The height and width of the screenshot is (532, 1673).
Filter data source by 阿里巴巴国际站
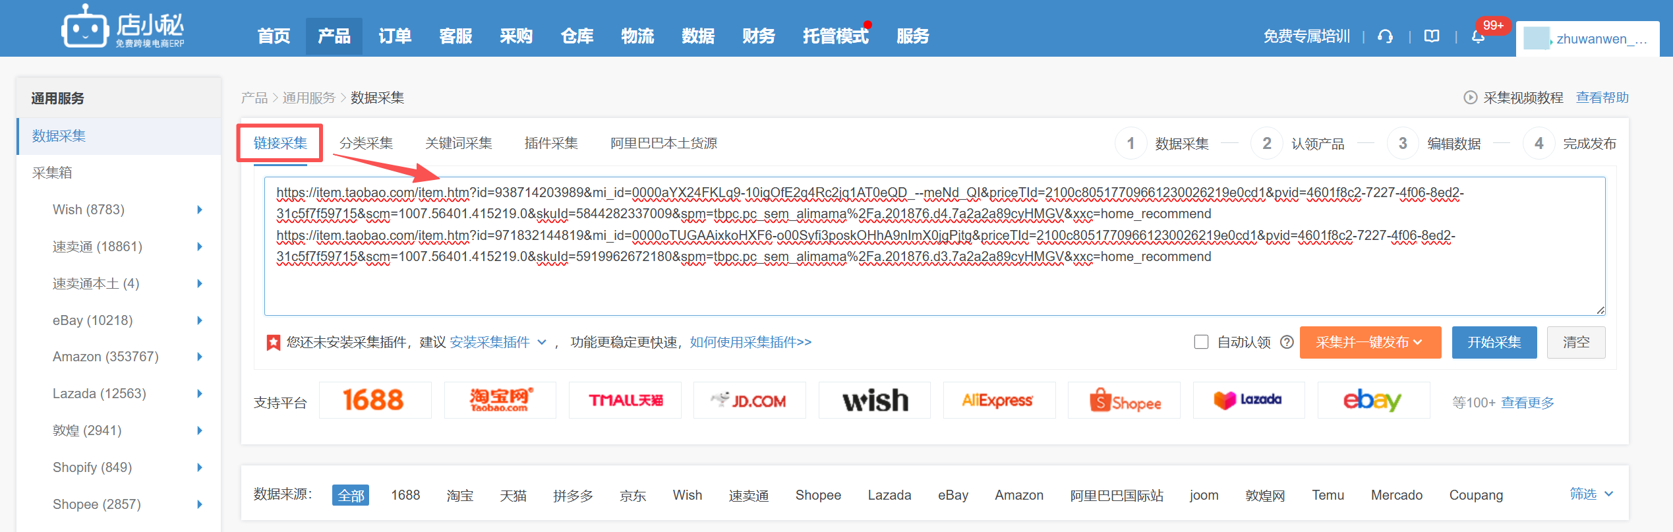click(1117, 495)
